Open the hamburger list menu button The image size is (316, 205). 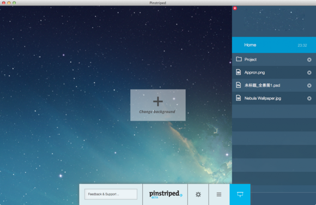pos(219,194)
